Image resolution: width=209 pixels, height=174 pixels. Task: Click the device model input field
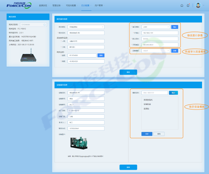[x=86, y=99]
